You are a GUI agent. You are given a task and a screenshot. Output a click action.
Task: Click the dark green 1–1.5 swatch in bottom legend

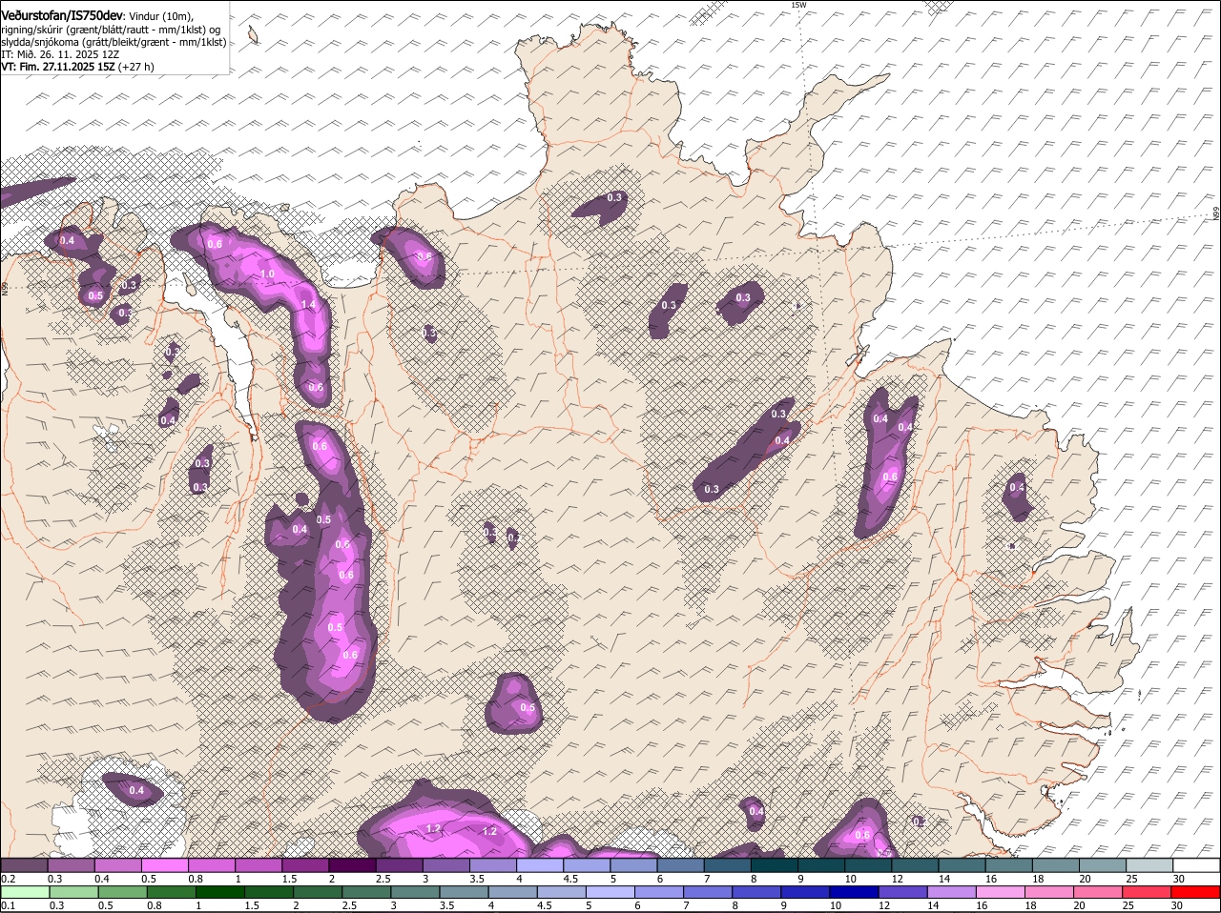tap(219, 893)
